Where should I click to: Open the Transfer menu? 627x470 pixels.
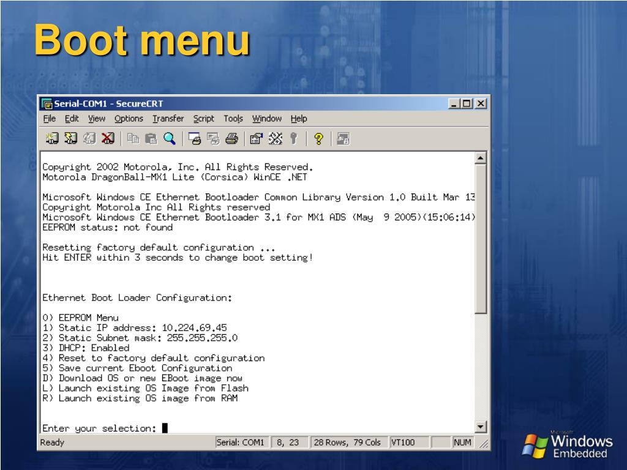[168, 119]
